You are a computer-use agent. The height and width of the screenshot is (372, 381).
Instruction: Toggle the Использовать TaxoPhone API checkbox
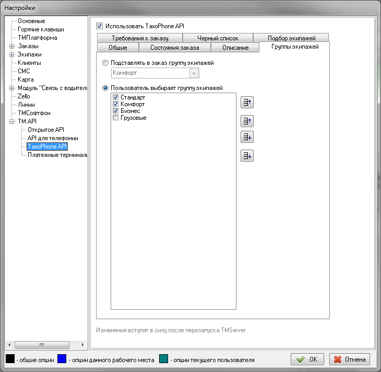pyautogui.click(x=99, y=26)
